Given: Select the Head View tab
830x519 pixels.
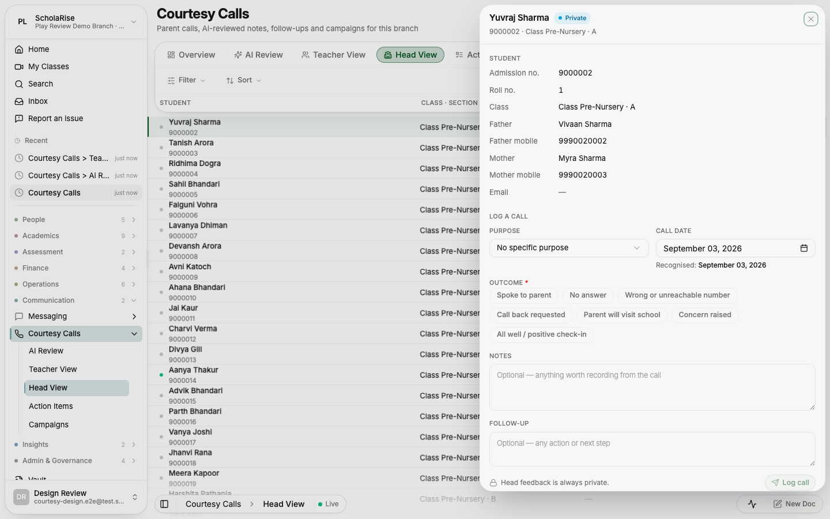Looking at the screenshot, I should click(410, 55).
